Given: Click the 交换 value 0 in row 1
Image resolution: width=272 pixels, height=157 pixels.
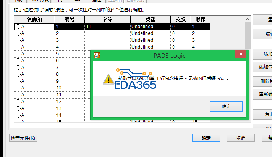Looking at the screenshot, I should point(181,27).
